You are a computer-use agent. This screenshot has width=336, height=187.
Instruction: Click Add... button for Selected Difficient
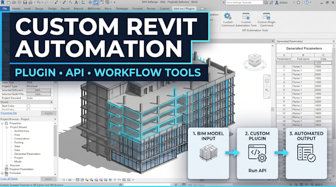point(39,90)
